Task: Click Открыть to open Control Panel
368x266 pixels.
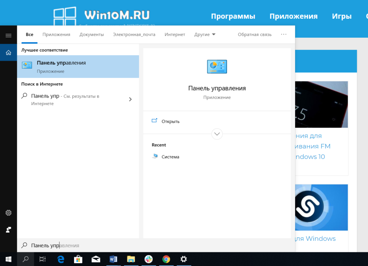Action: pos(170,121)
